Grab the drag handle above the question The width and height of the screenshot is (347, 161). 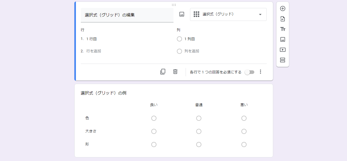click(x=174, y=5)
